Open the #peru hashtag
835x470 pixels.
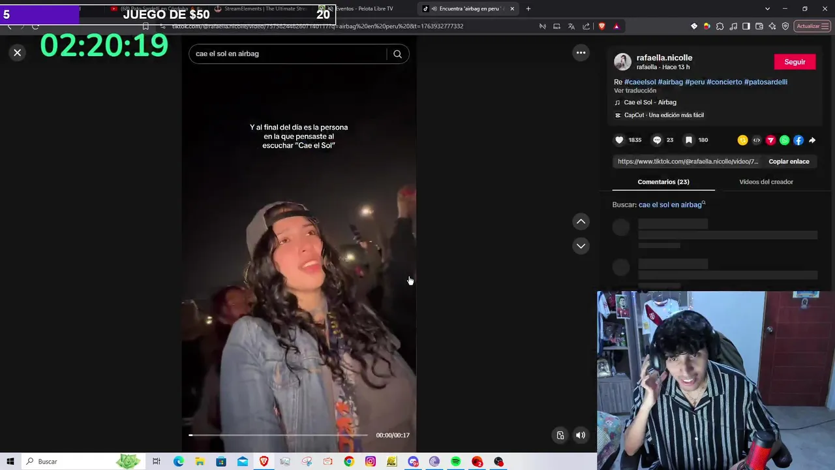point(695,82)
